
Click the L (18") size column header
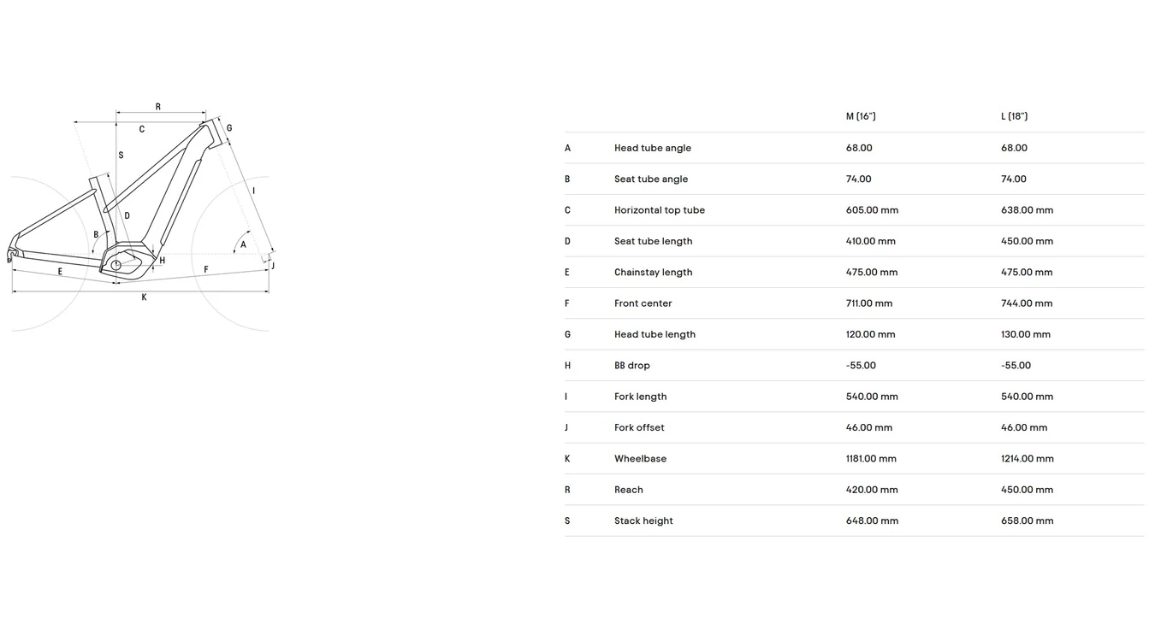coord(1015,116)
